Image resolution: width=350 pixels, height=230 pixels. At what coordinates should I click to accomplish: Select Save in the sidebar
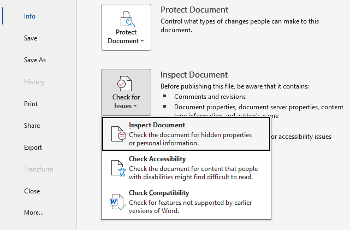pyautogui.click(x=31, y=38)
